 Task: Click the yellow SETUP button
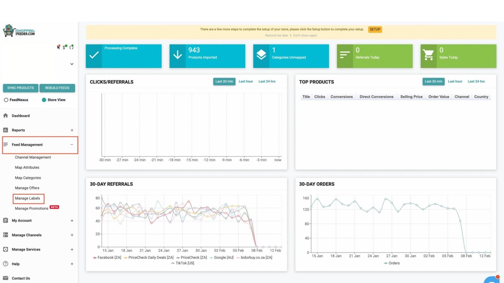(375, 29)
